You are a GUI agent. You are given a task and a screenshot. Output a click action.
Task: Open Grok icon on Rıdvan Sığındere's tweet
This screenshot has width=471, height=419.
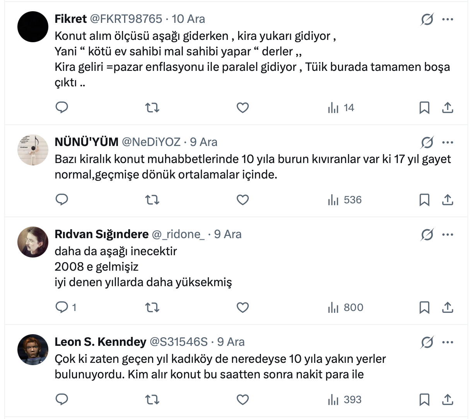click(427, 235)
